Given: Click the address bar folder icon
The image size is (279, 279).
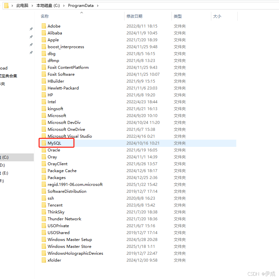Looking at the screenshot, I should [x=7, y=6].
